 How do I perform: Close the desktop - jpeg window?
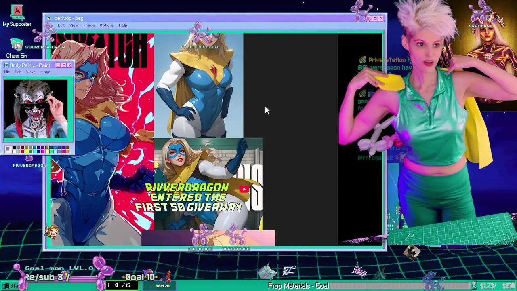tap(381, 18)
